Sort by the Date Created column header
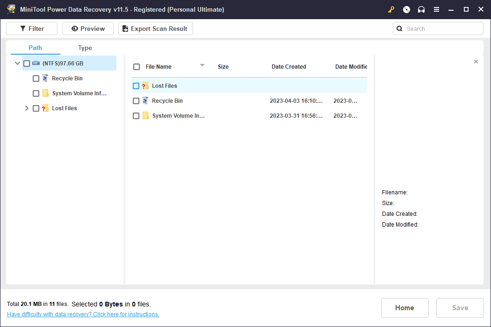491x327 pixels. click(x=289, y=67)
